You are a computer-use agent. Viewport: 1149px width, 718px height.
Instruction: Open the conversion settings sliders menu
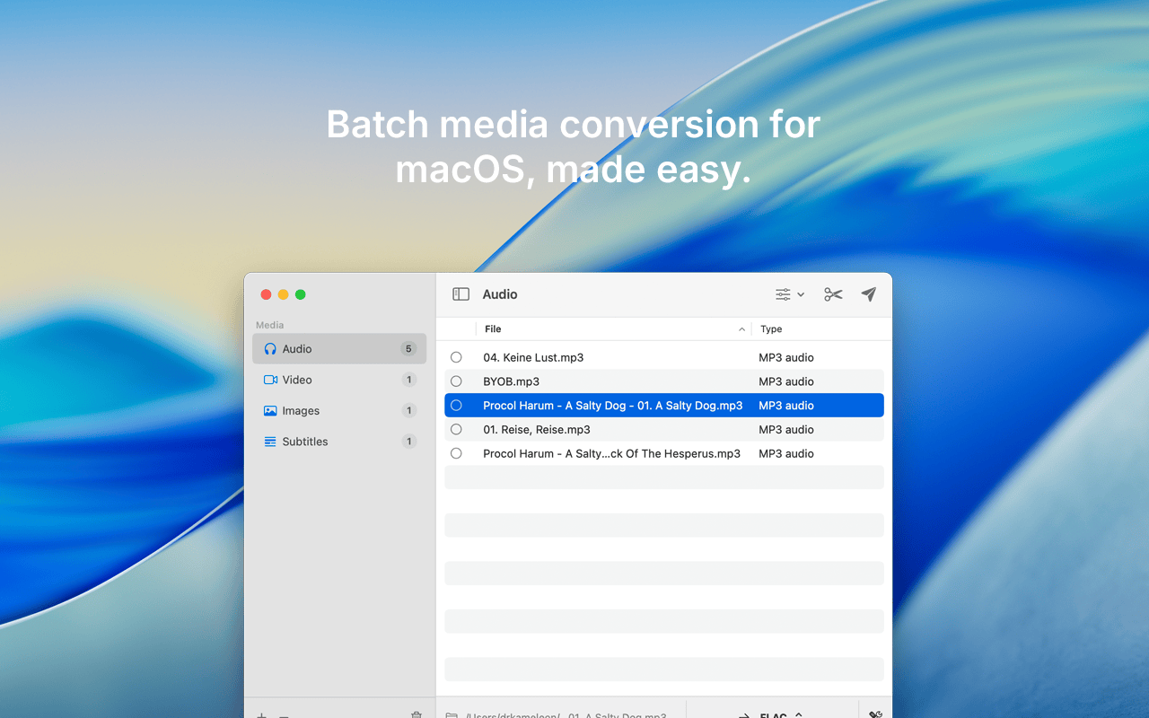tap(790, 294)
